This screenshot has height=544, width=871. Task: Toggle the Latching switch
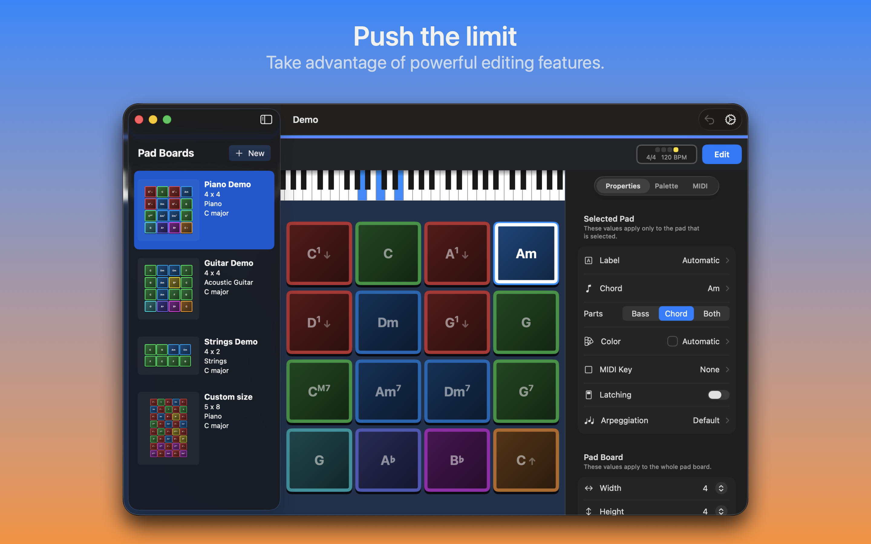point(718,395)
